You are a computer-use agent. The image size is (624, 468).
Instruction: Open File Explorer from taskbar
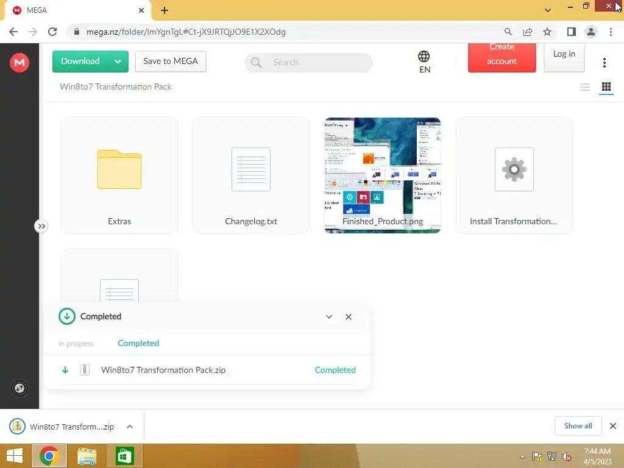tap(87, 456)
